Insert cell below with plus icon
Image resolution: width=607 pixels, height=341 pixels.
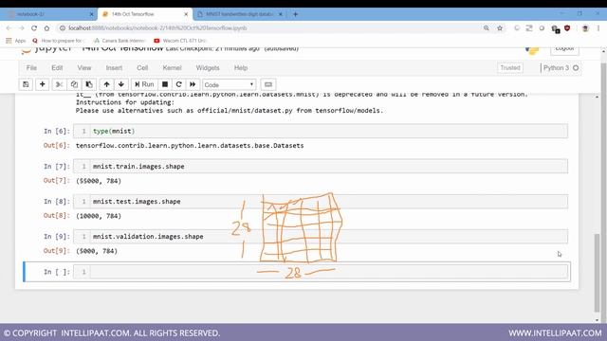coord(42,84)
